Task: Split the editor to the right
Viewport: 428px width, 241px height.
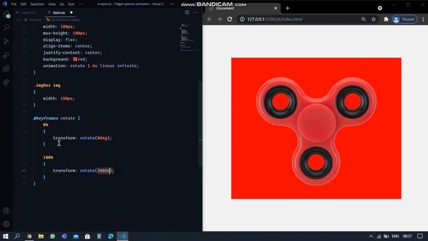Action: pos(187,12)
